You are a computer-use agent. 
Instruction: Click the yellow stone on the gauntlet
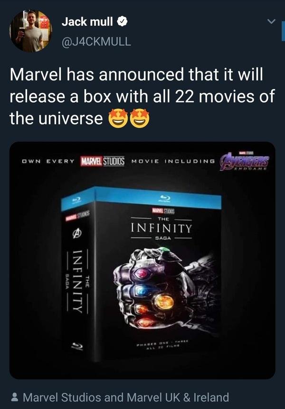point(164,301)
